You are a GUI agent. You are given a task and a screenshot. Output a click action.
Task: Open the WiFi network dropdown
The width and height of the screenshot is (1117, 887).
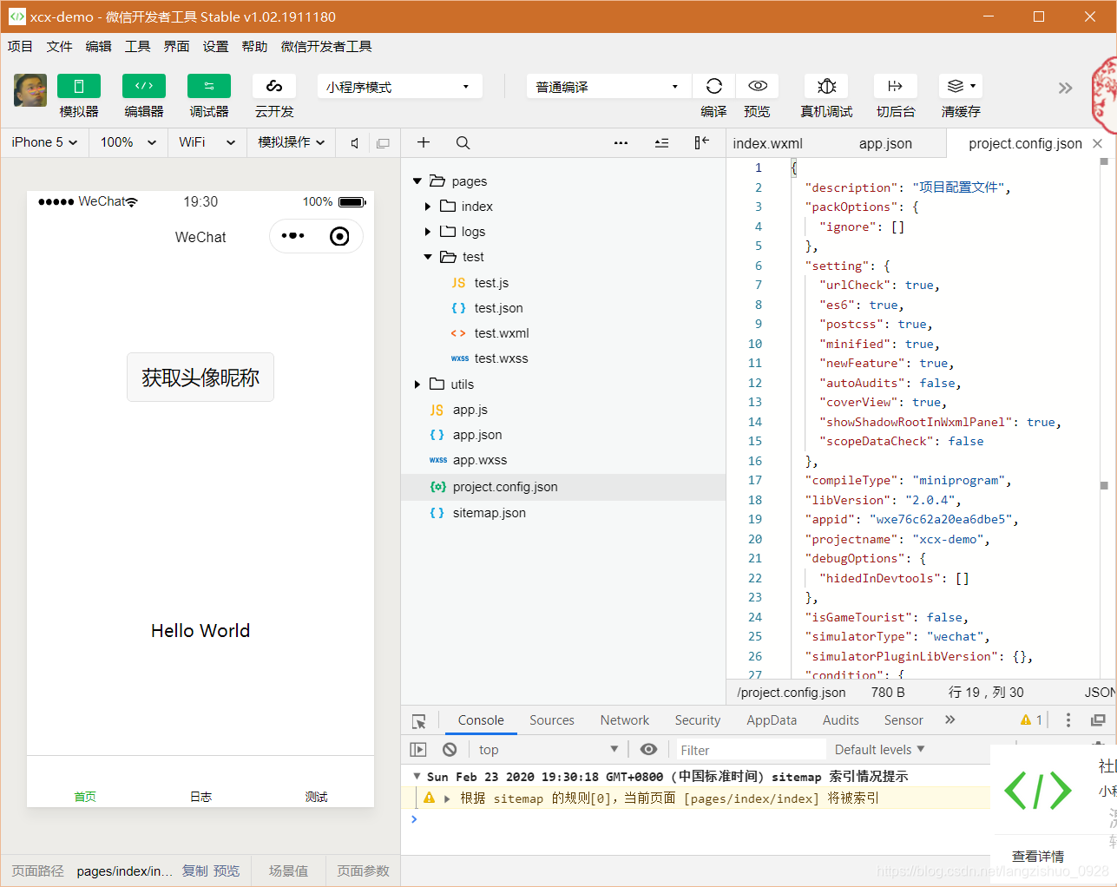[x=207, y=142]
